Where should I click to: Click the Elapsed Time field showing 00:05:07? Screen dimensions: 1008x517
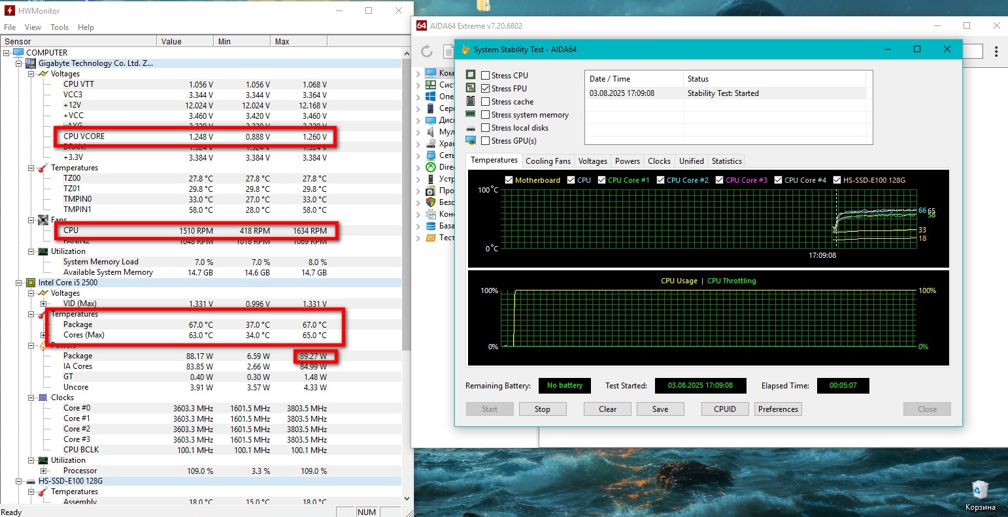click(x=843, y=386)
